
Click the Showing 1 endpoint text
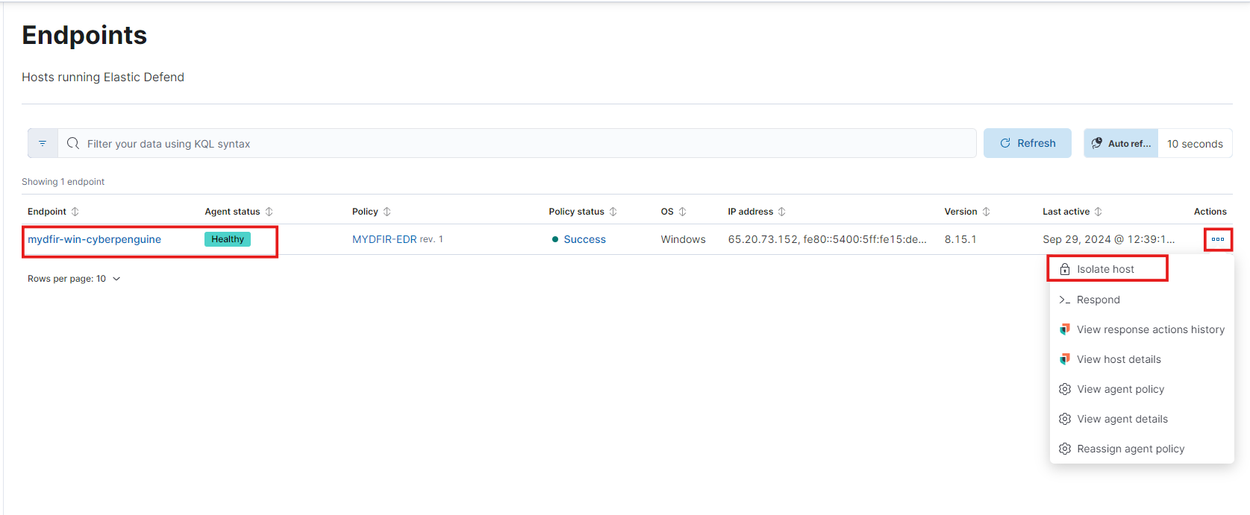[x=63, y=182]
